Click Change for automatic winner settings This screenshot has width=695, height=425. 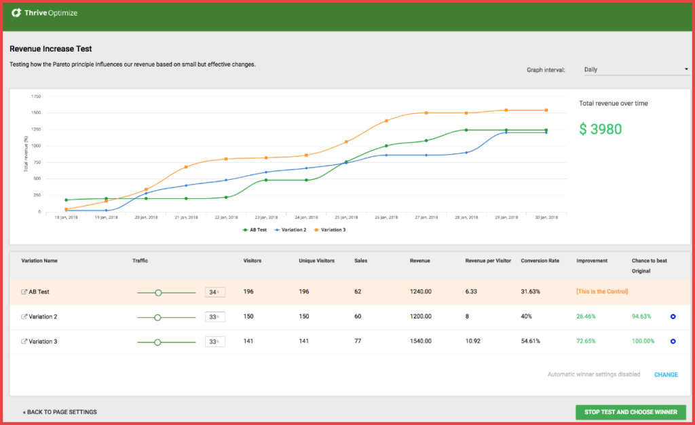click(x=665, y=375)
